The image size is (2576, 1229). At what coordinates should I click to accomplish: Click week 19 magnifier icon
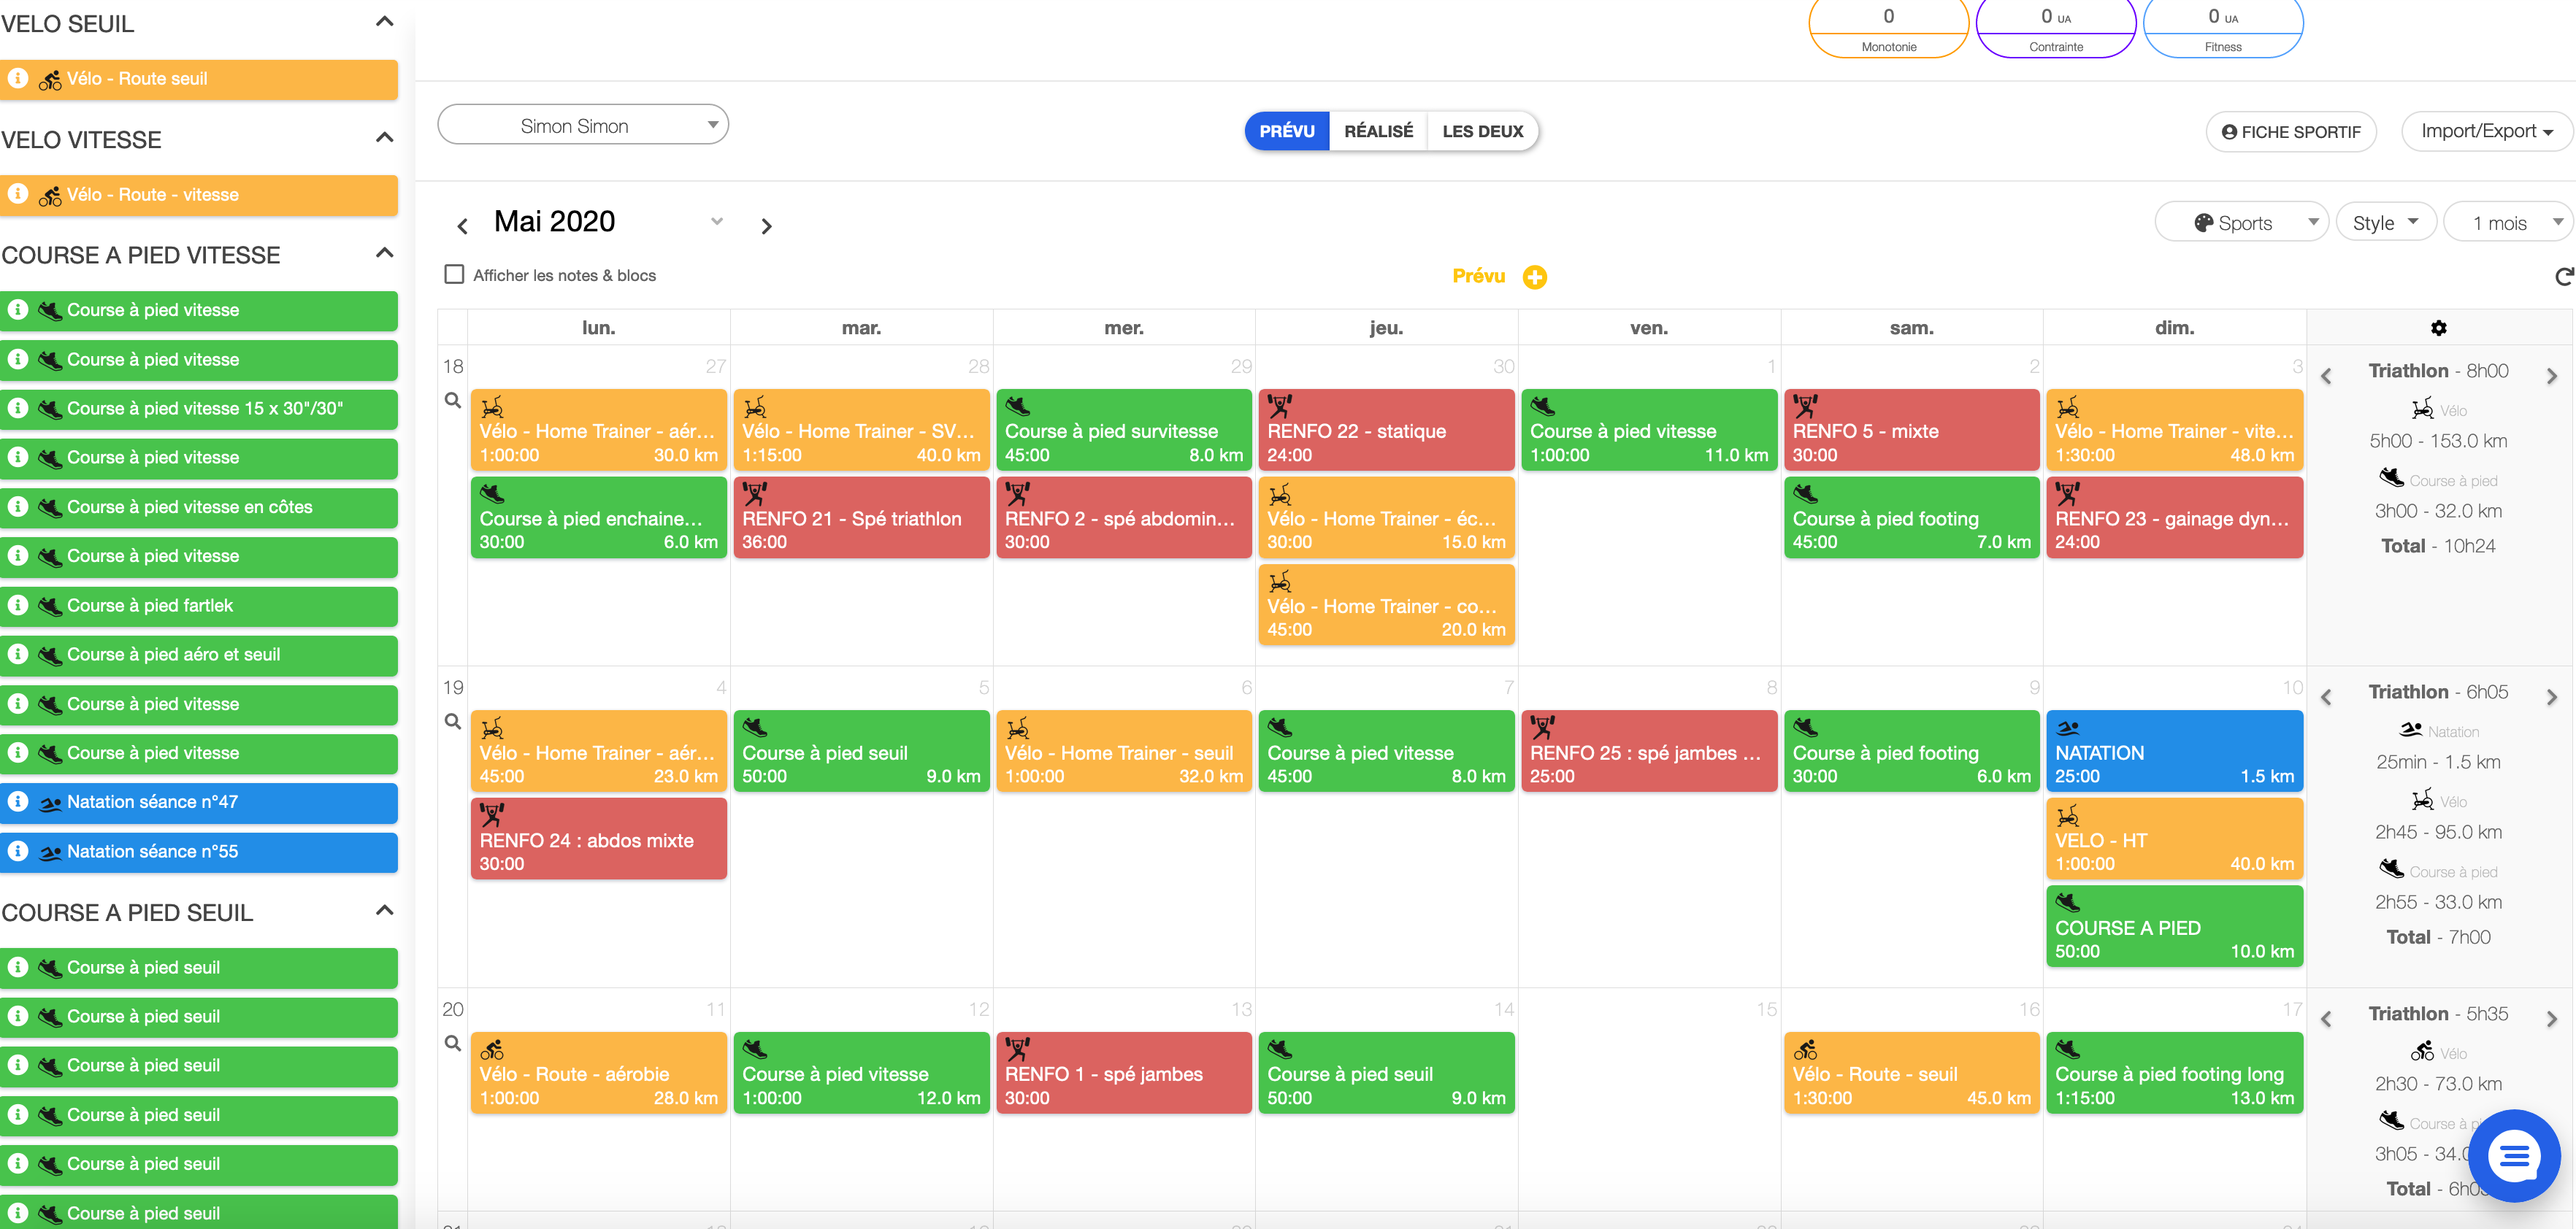452,721
